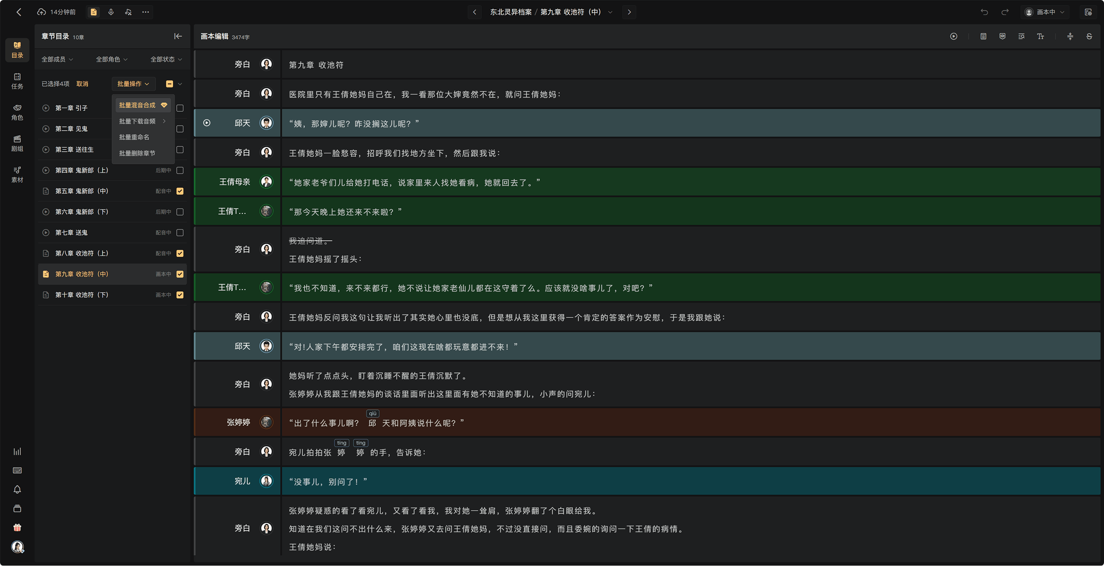The width and height of the screenshot is (1104, 566).
Task: Open the gift box icon
Action: click(x=17, y=527)
